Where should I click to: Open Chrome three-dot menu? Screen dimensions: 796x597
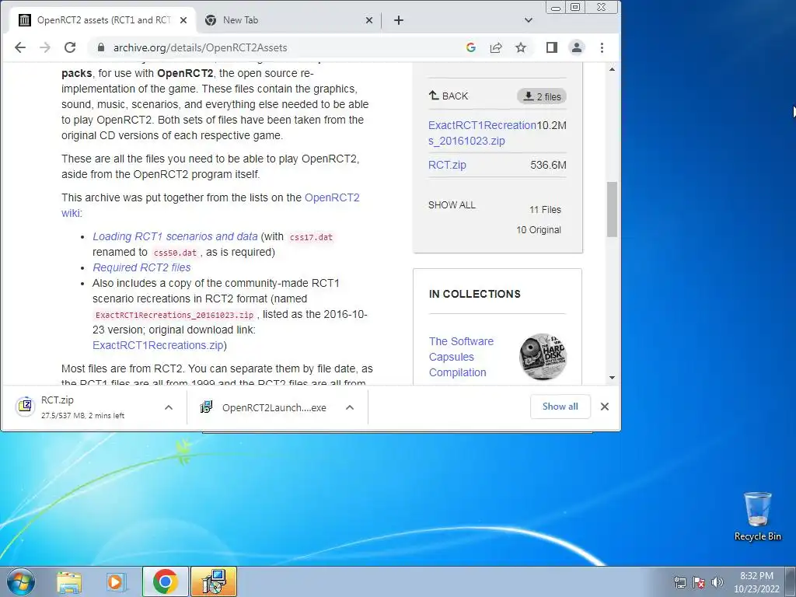(x=602, y=47)
